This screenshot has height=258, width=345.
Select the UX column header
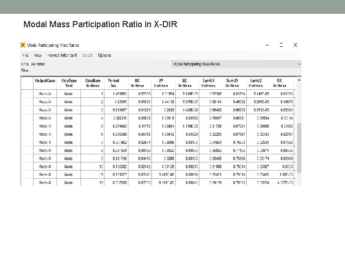click(140, 83)
